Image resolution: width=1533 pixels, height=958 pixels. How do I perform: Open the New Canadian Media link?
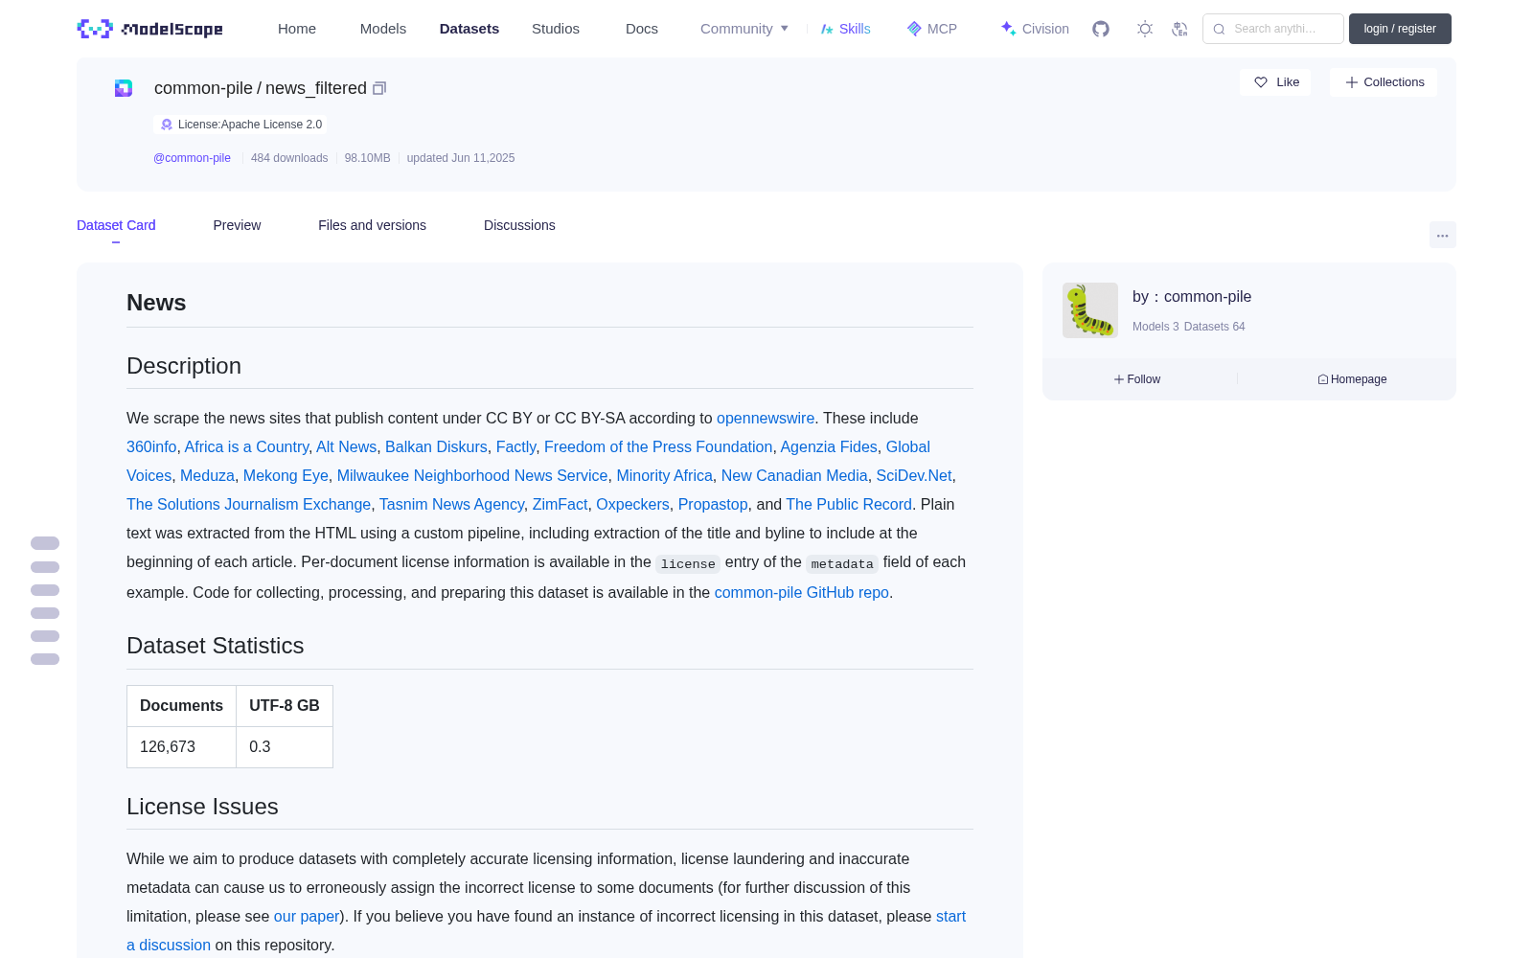(x=794, y=476)
